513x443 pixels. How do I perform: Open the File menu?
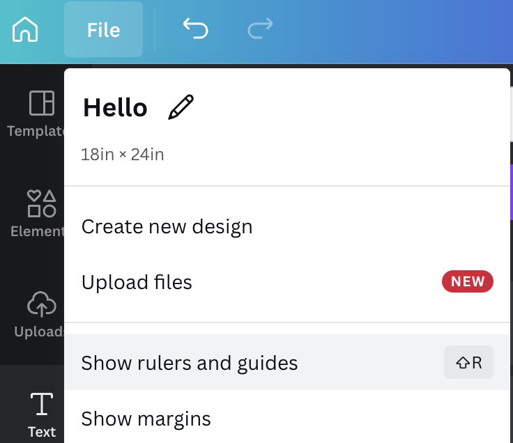coord(103,29)
